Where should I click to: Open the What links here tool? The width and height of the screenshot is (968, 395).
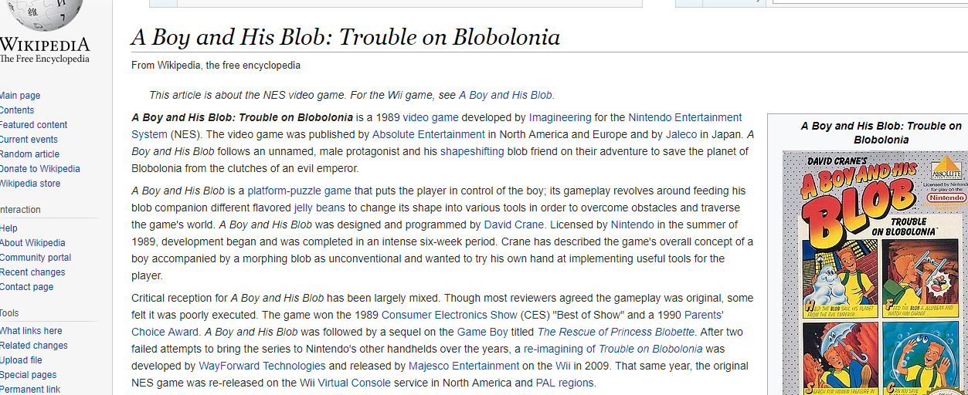pyautogui.click(x=31, y=331)
